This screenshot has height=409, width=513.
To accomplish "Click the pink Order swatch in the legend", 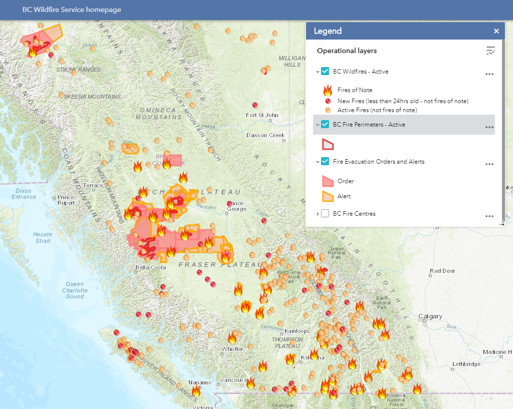I will coord(328,181).
